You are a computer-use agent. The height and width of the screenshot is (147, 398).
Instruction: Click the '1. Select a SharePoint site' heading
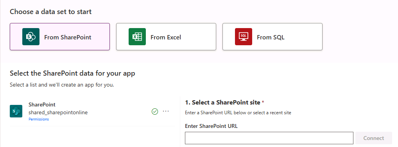pyautogui.click(x=222, y=103)
